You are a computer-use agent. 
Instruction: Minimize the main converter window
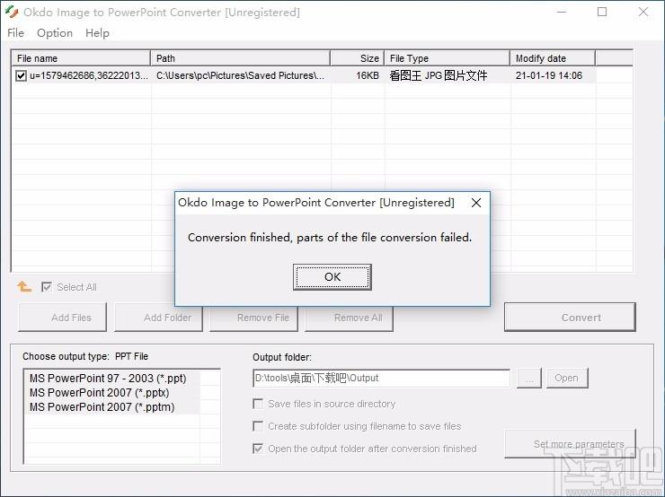pyautogui.click(x=562, y=12)
